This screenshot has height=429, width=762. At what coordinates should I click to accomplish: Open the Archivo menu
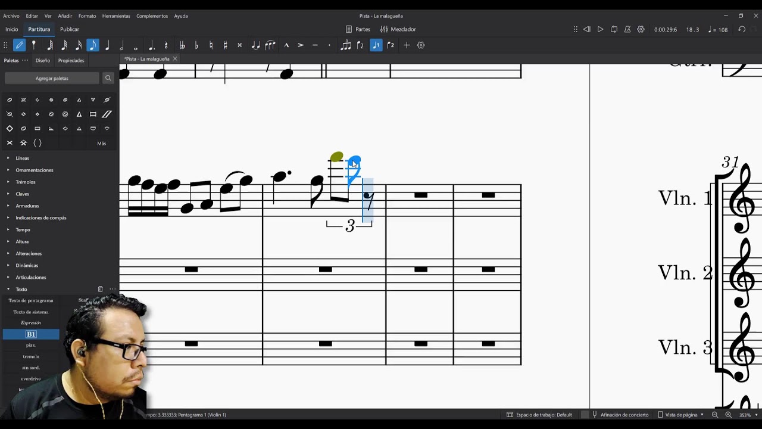tap(11, 16)
